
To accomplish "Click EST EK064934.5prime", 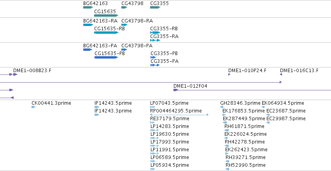I will 263,107.
